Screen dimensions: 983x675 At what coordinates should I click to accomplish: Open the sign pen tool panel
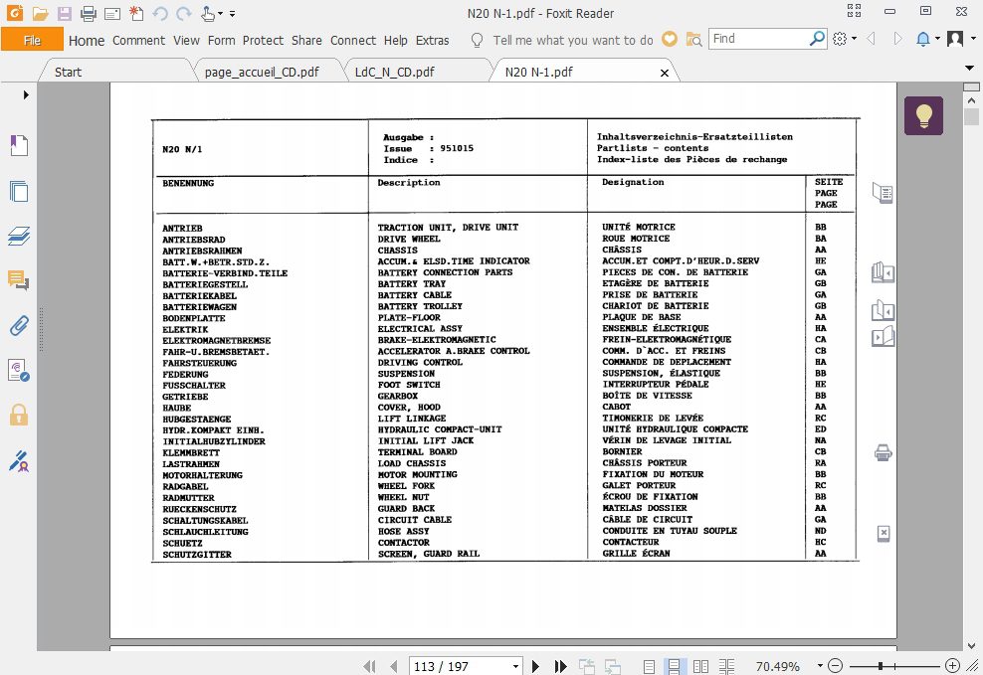[x=19, y=461]
